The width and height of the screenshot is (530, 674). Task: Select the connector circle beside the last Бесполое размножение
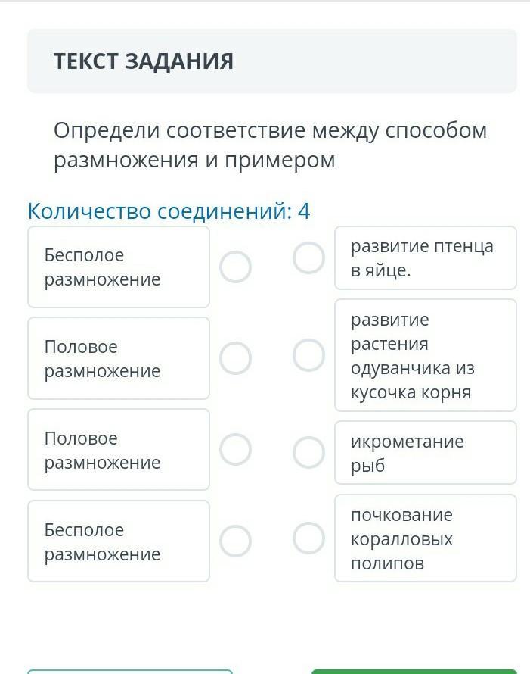pyautogui.click(x=235, y=541)
